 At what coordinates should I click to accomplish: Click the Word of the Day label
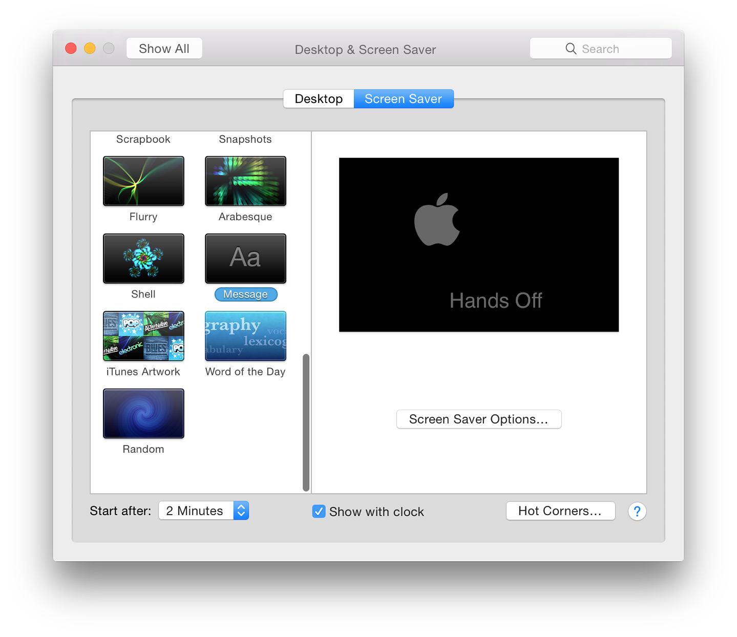tap(245, 372)
